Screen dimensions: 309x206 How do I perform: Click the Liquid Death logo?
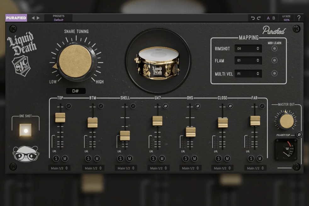point(22,43)
